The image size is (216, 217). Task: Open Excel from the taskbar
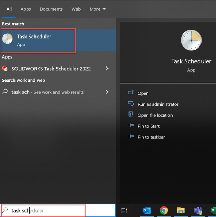coord(213,210)
